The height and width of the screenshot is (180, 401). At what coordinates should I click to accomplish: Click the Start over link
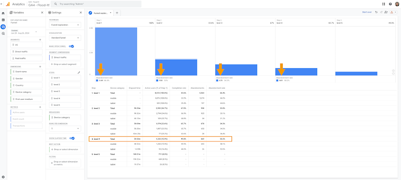tap(367, 12)
